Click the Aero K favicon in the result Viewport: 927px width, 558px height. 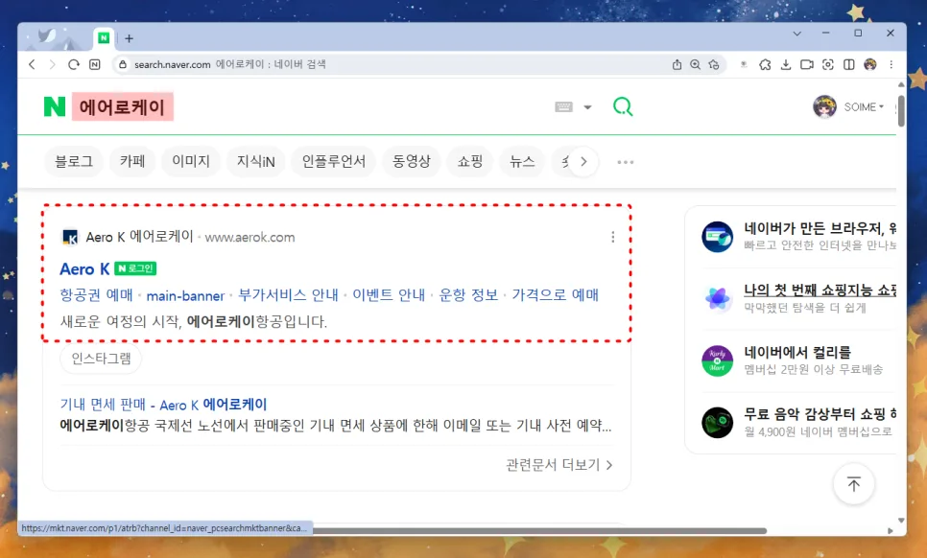(70, 238)
